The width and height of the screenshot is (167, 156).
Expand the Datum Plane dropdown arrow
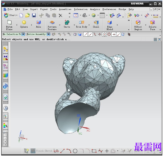17,25
